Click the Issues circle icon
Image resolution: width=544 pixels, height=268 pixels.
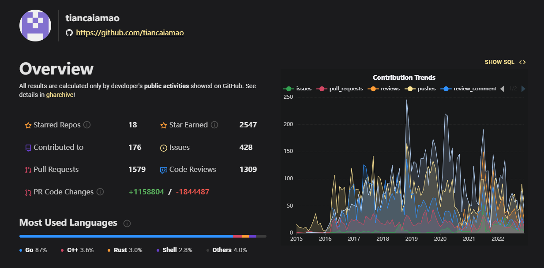click(163, 148)
